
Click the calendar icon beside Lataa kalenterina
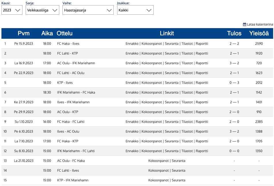[244, 24]
